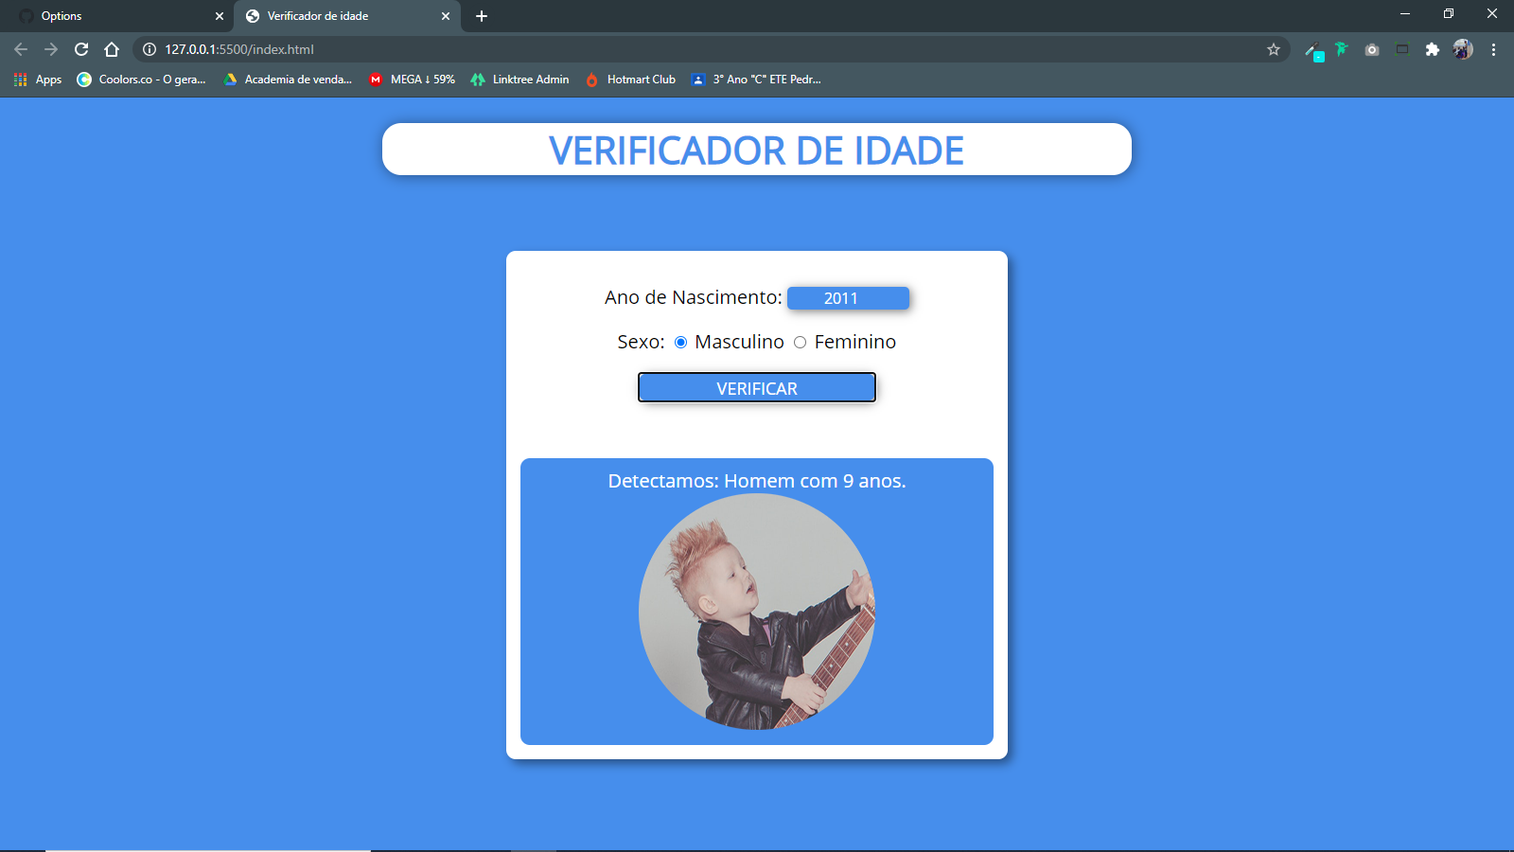The height and width of the screenshot is (852, 1514).
Task: Click the home icon in the toolbar
Action: (113, 49)
